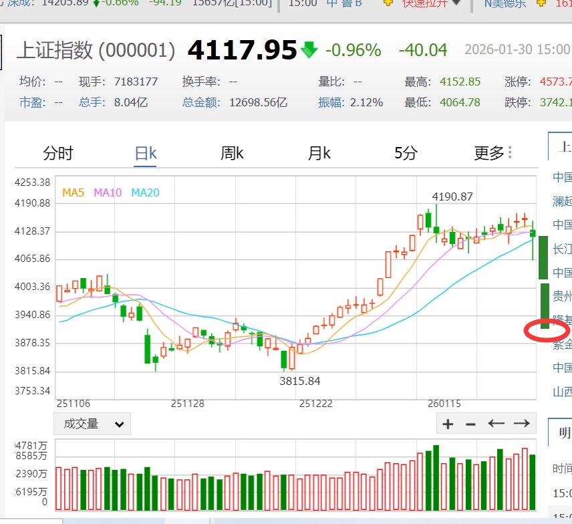Screen dimensions: 572x524
Task: Click the 市盈 label link
Action: (x=32, y=102)
